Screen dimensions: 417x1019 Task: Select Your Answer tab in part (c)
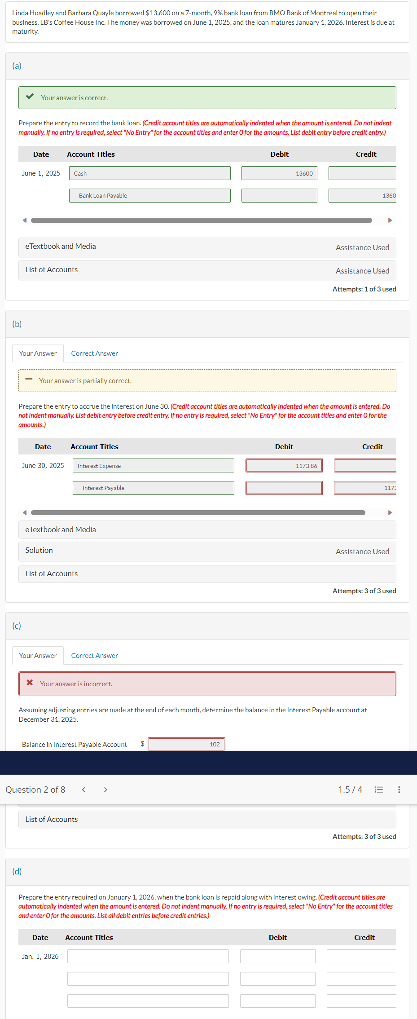[38, 655]
